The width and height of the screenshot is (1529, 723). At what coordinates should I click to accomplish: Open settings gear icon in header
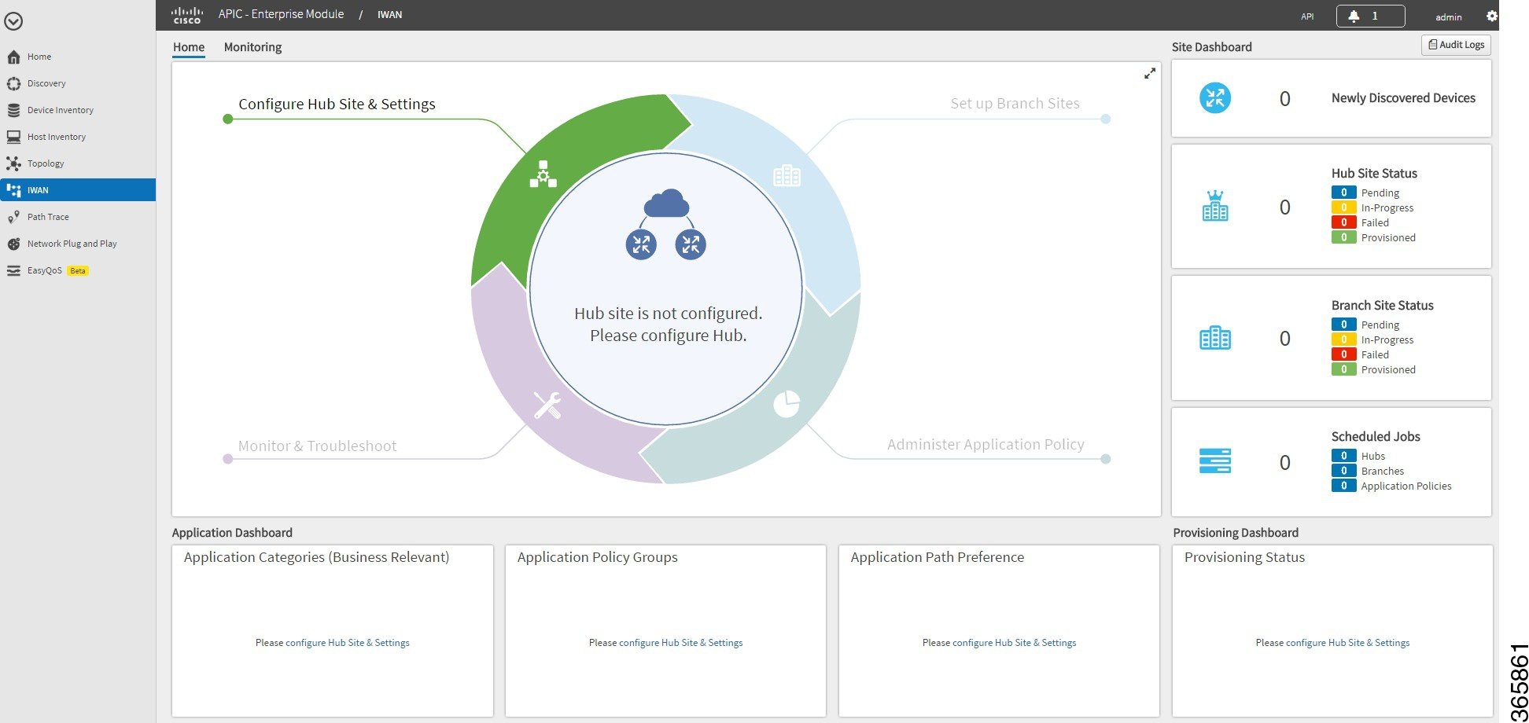(1491, 16)
